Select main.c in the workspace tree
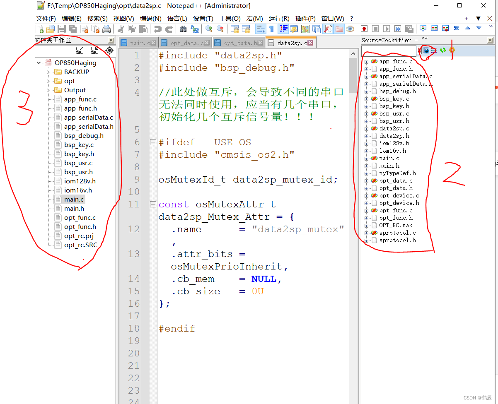Image resolution: width=498 pixels, height=404 pixels. click(x=74, y=200)
